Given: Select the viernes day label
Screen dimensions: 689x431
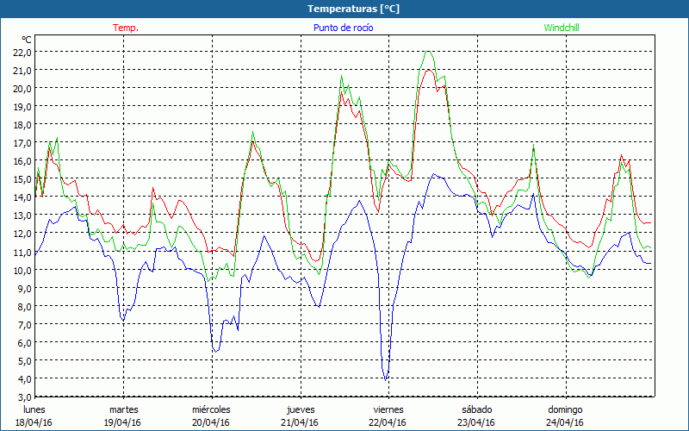Looking at the screenshot, I should click(388, 409).
